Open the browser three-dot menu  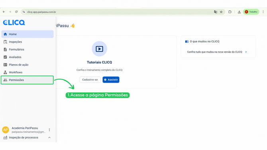click(x=263, y=12)
